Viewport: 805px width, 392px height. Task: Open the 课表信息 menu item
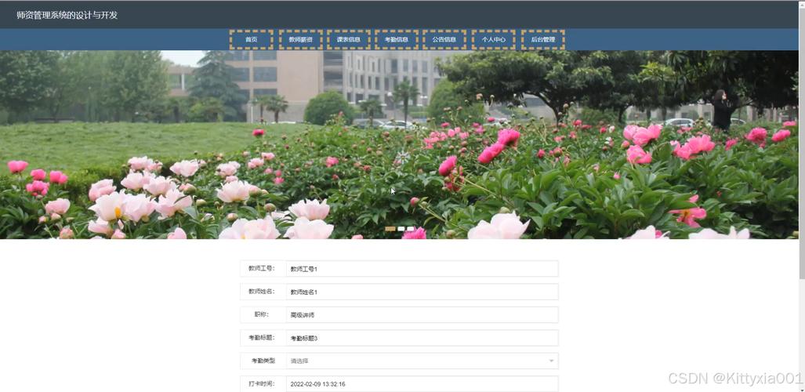tap(349, 39)
